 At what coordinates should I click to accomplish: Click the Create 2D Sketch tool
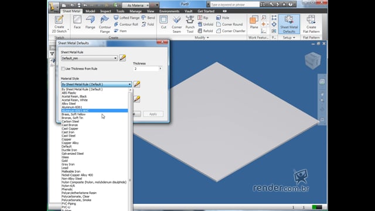pos(59,24)
